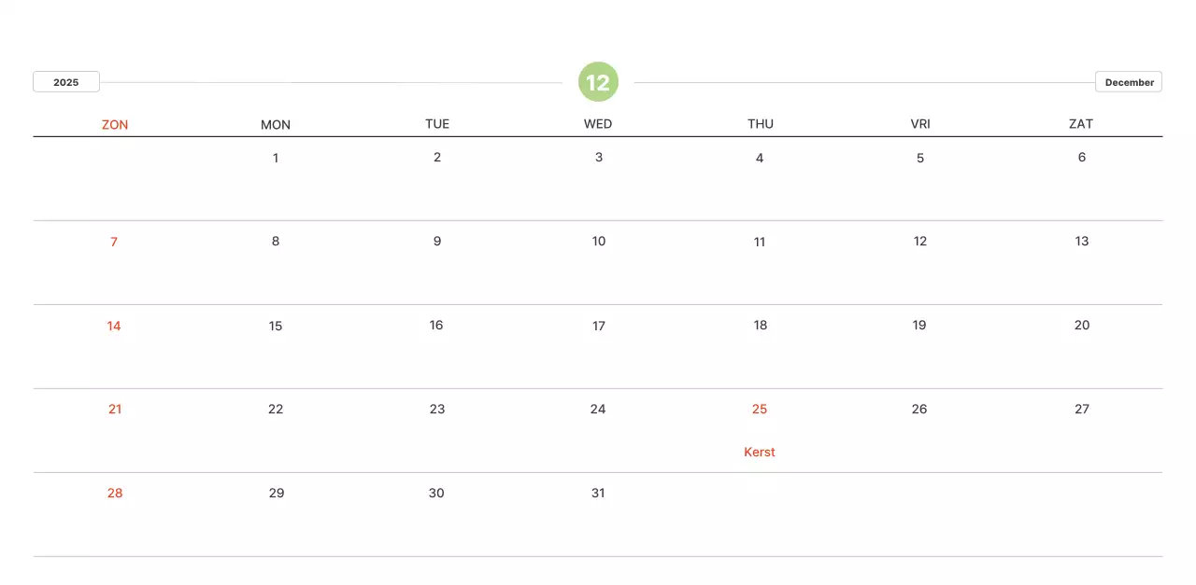The width and height of the screenshot is (1196, 585).
Task: Click the Kerst holiday label
Action: [x=760, y=453]
